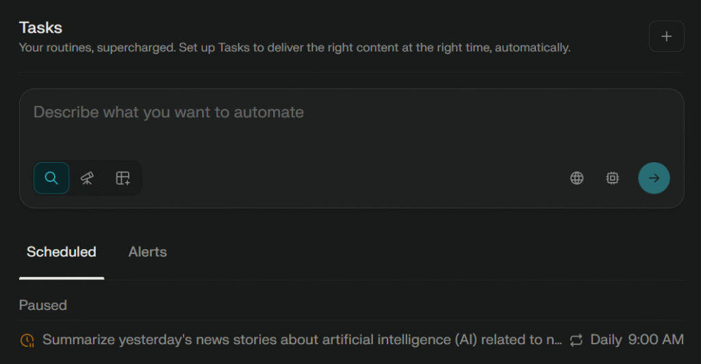Click the Daily frequency label
This screenshot has height=364, width=701.
(x=606, y=340)
